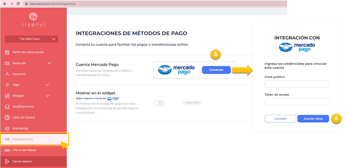Select Integraciones in the sidebar
Screen dimensions: 345x168
34,139
